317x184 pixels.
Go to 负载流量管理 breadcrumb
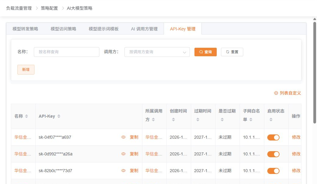tap(19, 8)
